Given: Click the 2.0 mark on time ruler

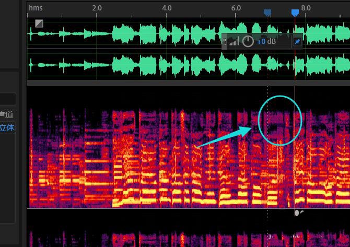Looking at the screenshot, I should (97, 8).
